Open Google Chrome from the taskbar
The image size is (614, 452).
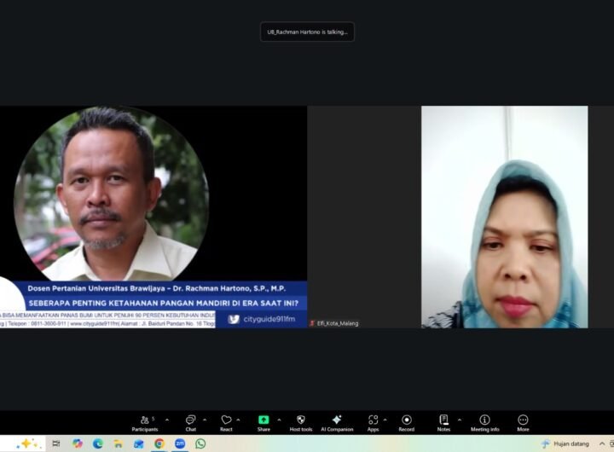pyautogui.click(x=159, y=443)
